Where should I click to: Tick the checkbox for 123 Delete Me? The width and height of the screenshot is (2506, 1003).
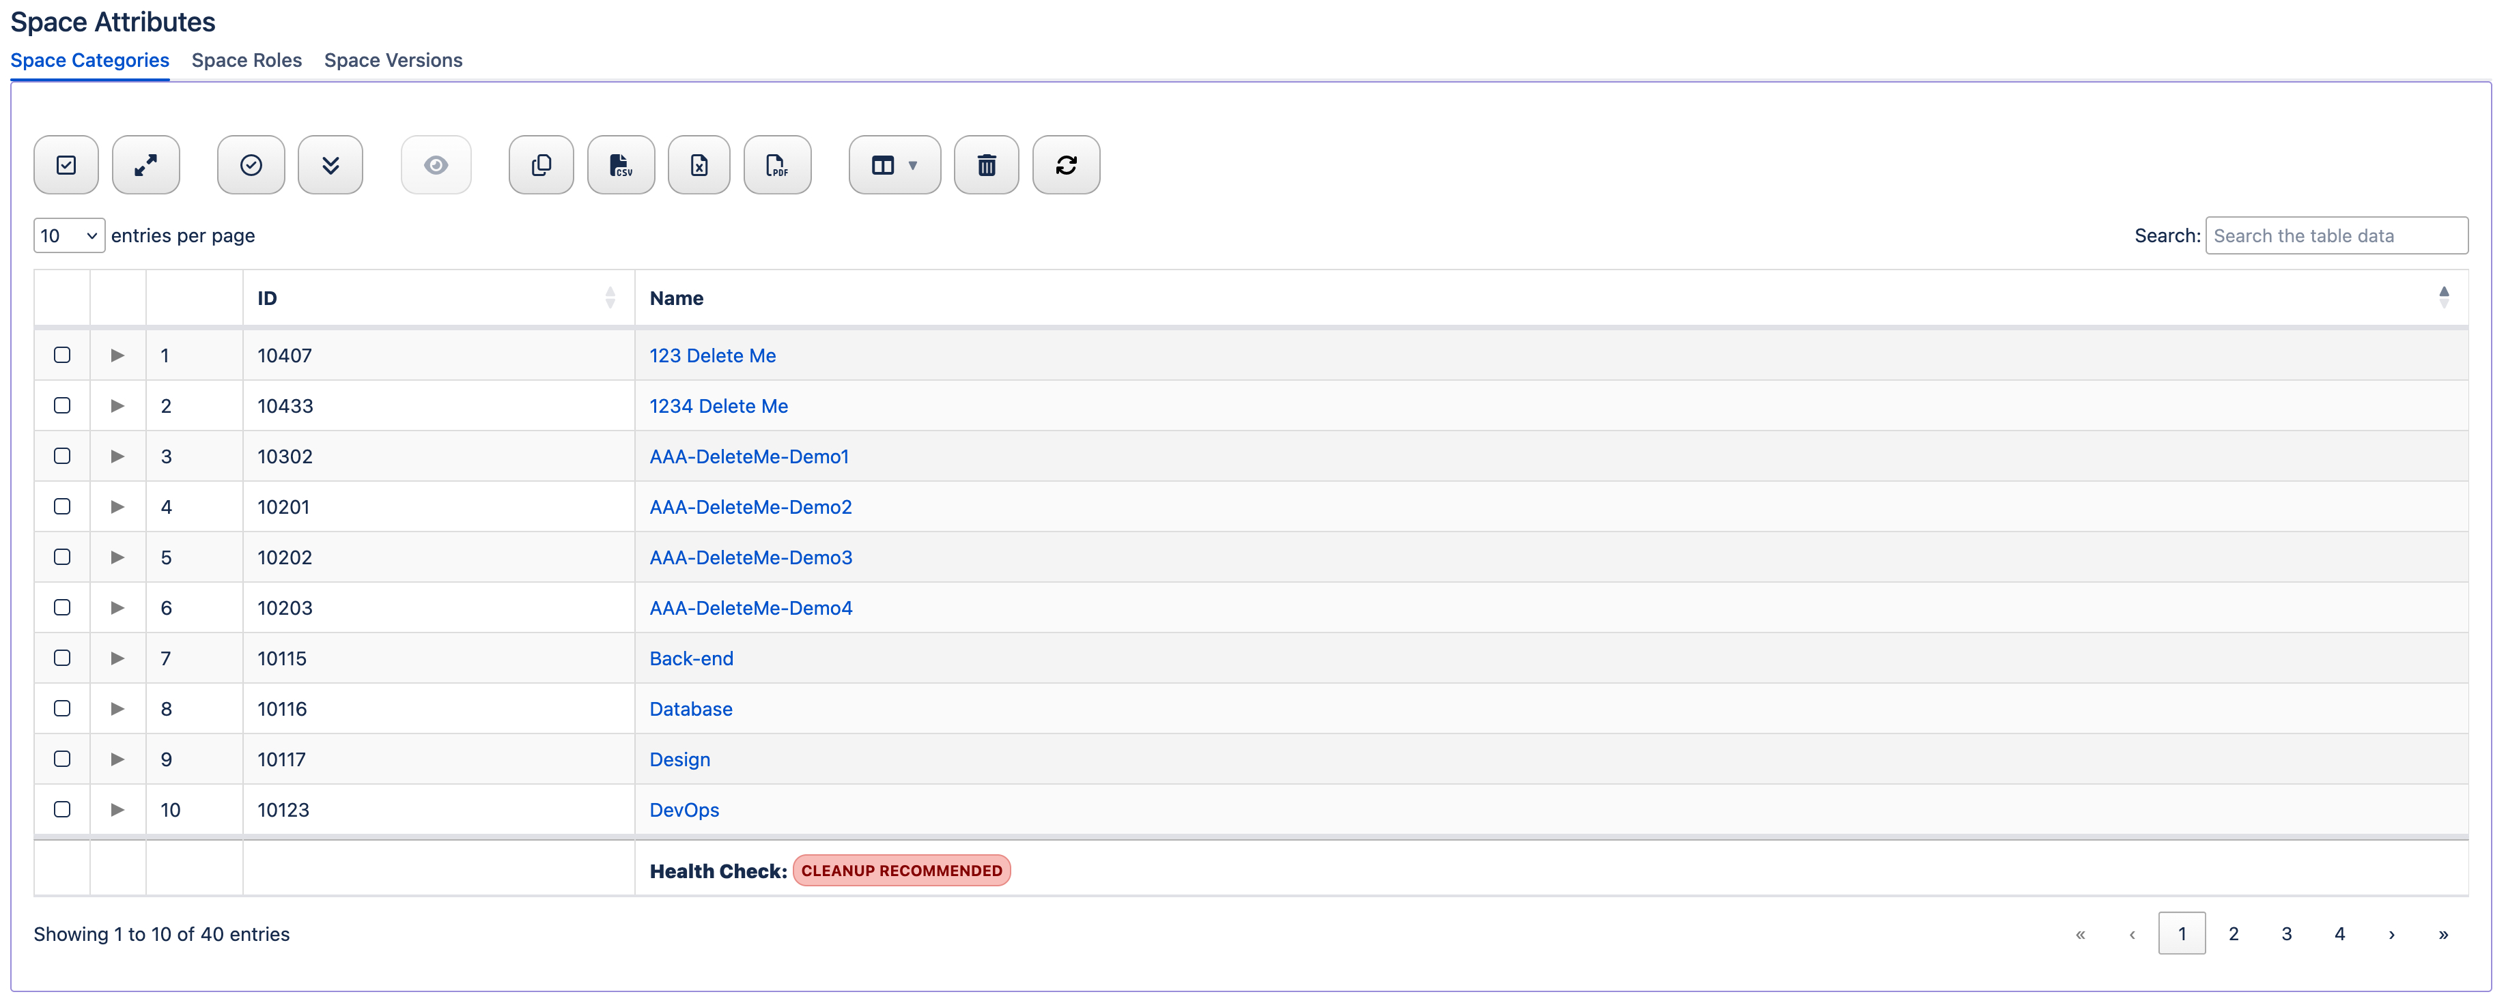[62, 355]
